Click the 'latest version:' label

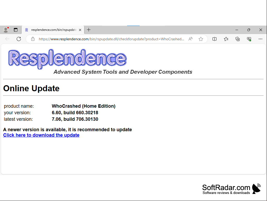18,119
